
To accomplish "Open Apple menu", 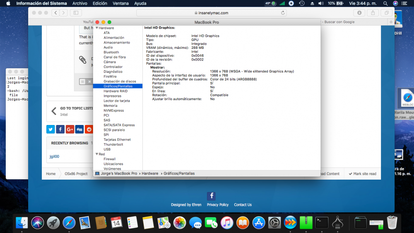I will tap(8, 3).
